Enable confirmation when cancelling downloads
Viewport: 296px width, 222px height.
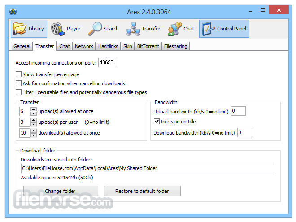[x=18, y=83]
